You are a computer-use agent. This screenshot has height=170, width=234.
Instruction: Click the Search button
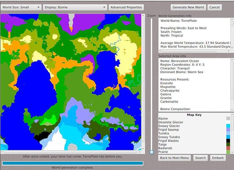tap(200, 158)
